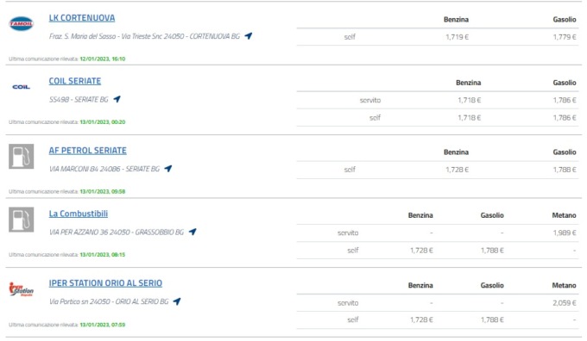
Task: Click the AF Petrol Seriate gas pump icon
Action: (22, 157)
